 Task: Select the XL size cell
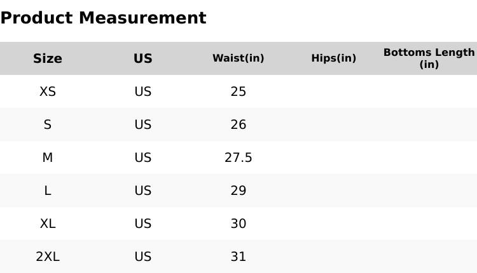coord(48,223)
